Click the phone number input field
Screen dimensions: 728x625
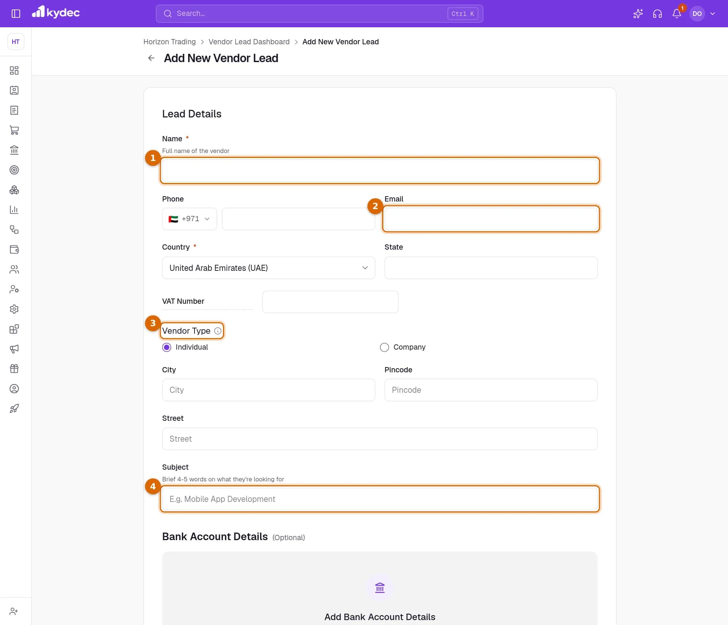(298, 219)
